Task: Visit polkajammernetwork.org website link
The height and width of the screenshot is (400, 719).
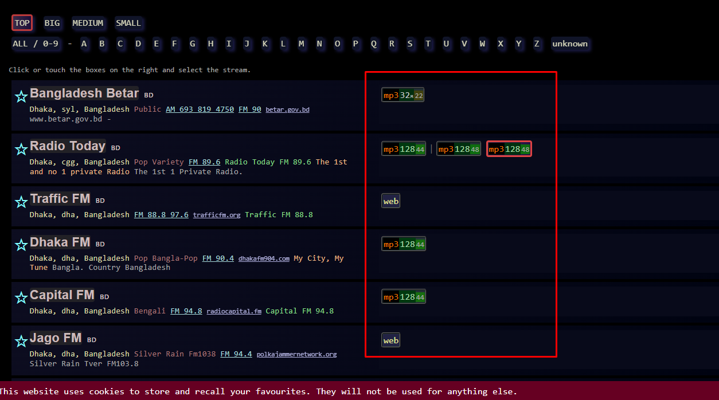Action: 296,354
